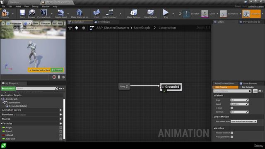Switch to Mesh editor mode
This screenshot has width=265, height=149.
(x=208, y=14)
